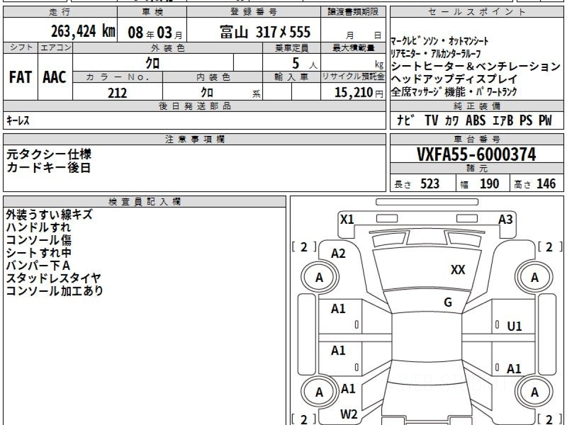Select the エアB equipment item
This screenshot has height=425, width=567.
[x=503, y=120]
